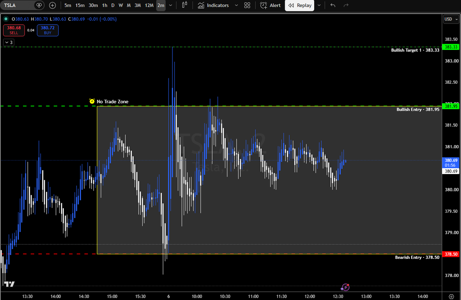Screen dimensions: 461x300
Task: Choose the W weekly timeframe
Action: (x=121, y=5)
